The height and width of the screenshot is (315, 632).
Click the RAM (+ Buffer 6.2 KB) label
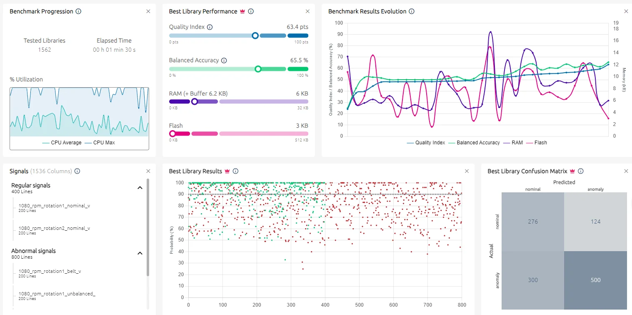coord(198,93)
